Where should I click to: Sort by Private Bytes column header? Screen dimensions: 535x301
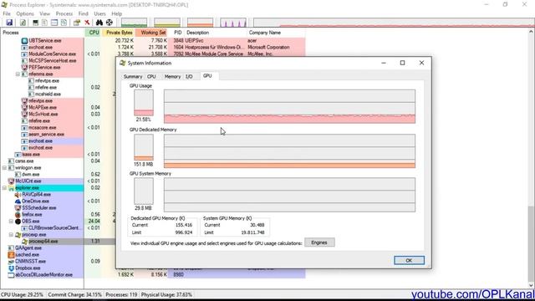tap(119, 33)
